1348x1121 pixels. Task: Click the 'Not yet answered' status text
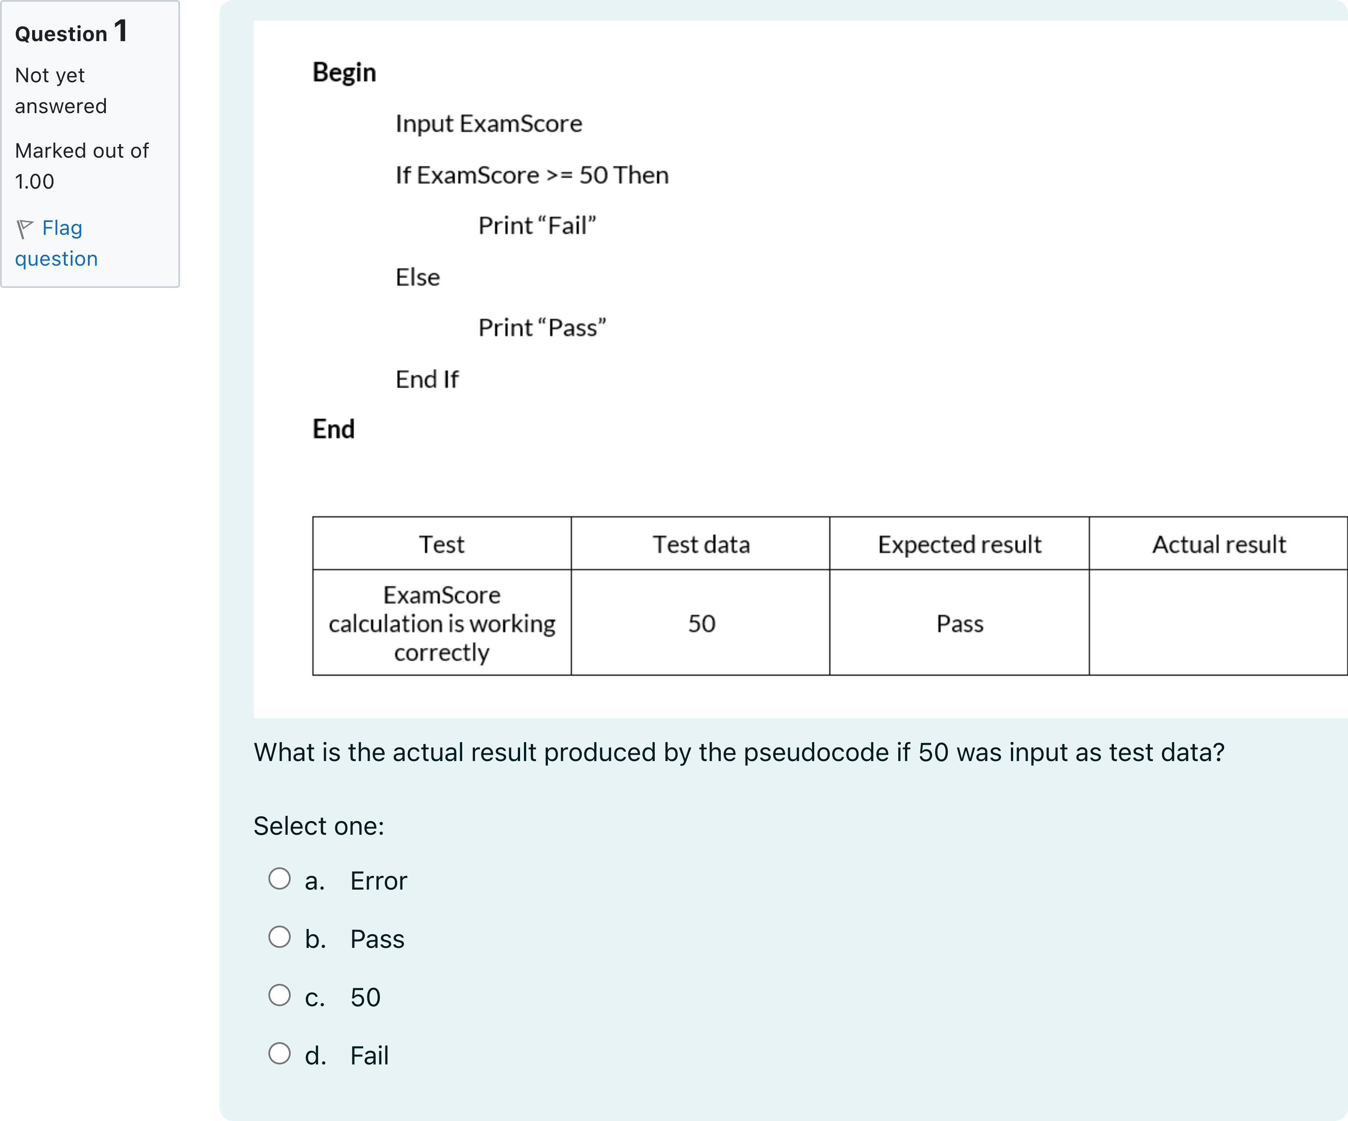(x=61, y=90)
